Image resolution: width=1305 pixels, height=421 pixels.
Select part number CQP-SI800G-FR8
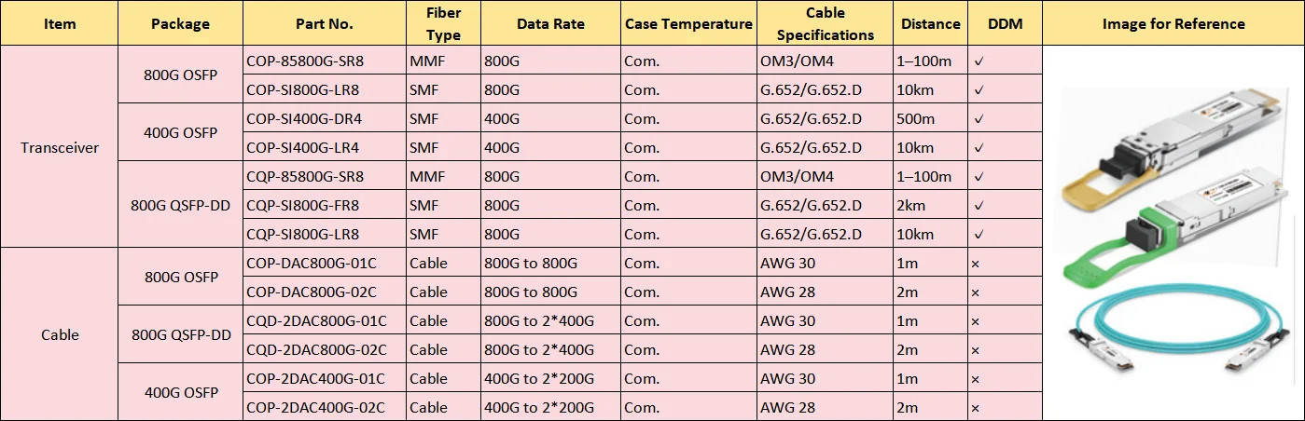(302, 205)
